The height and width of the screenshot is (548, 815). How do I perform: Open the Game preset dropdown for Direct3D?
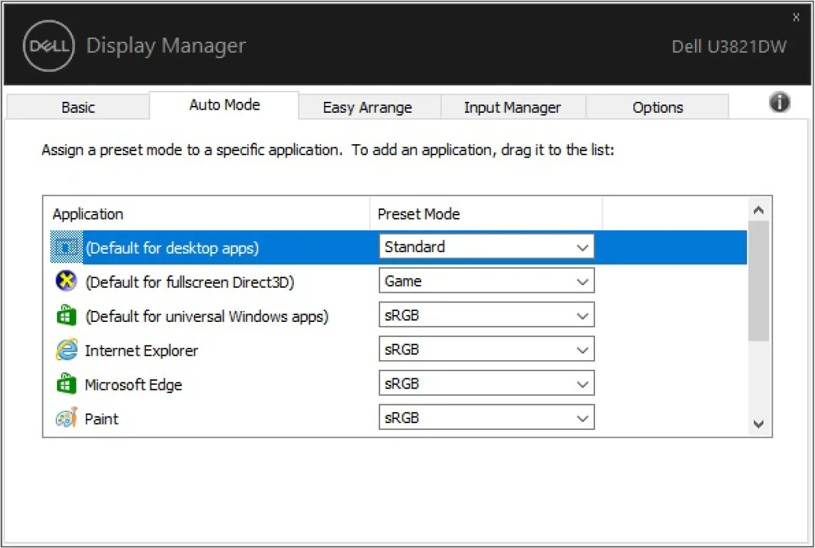click(582, 281)
